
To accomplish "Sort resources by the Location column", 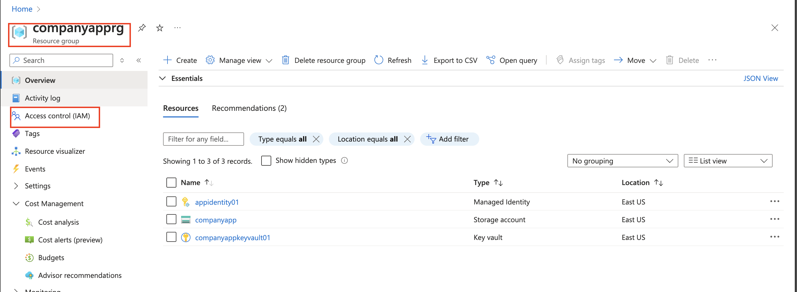I will pyautogui.click(x=642, y=183).
